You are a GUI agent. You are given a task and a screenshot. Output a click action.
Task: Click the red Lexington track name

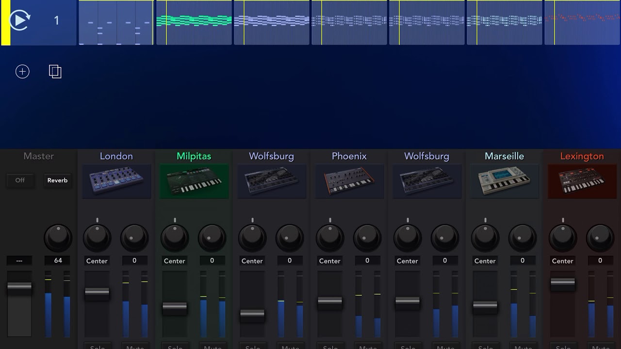click(x=582, y=156)
